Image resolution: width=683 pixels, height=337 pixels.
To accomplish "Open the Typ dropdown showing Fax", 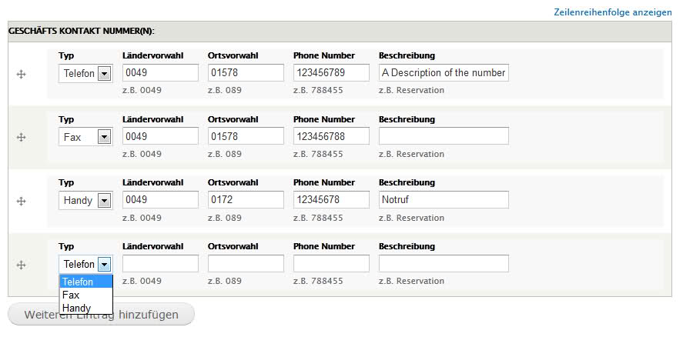I will coord(85,137).
